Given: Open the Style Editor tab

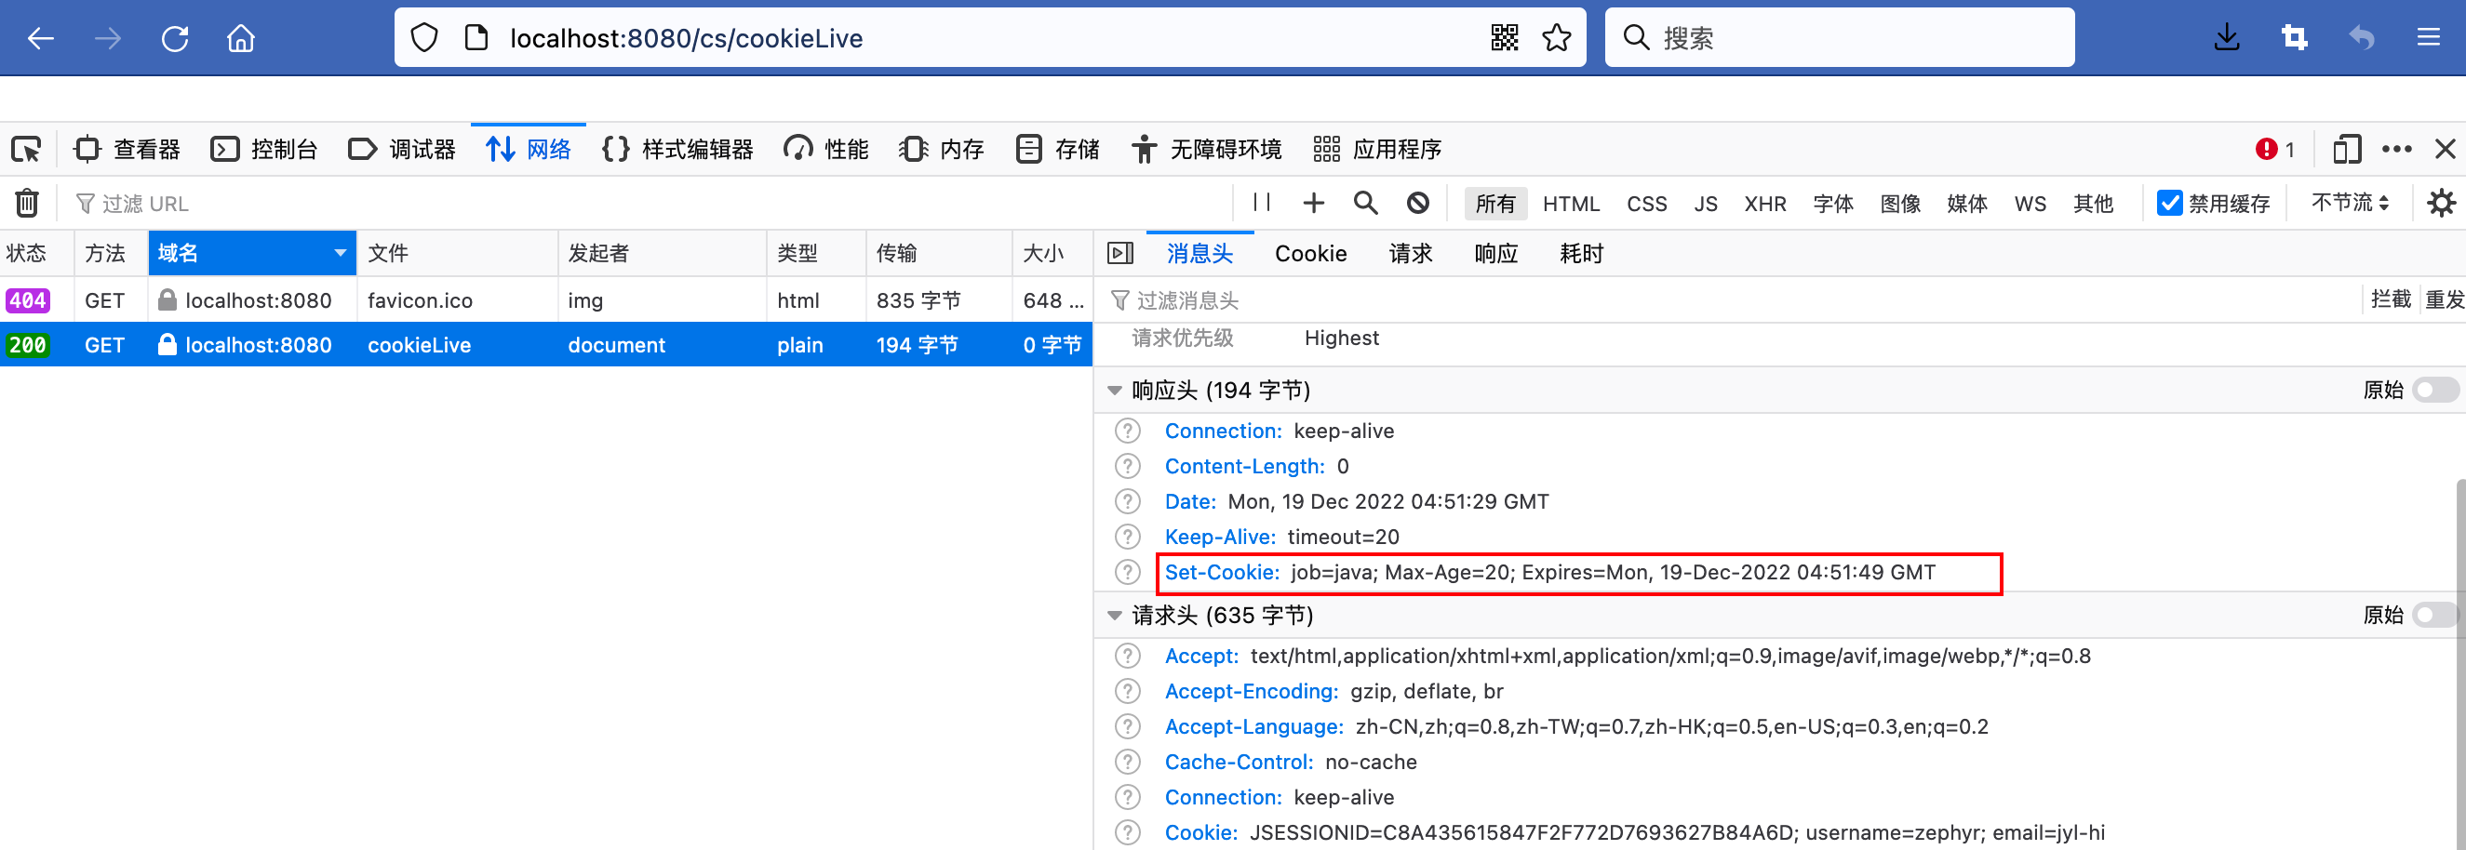Looking at the screenshot, I should [677, 150].
